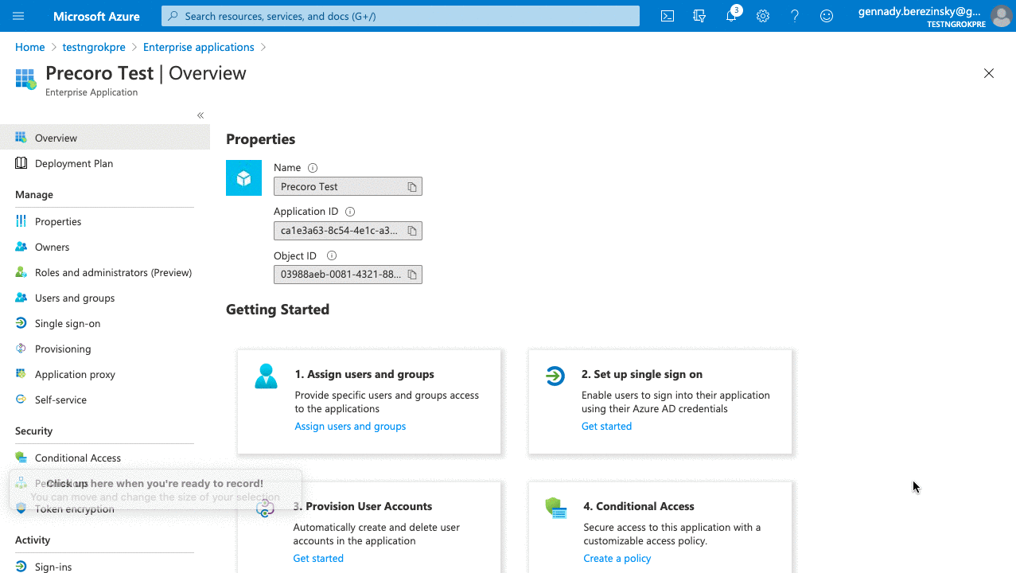Copy the Application ID value
1016x573 pixels.
click(x=412, y=231)
